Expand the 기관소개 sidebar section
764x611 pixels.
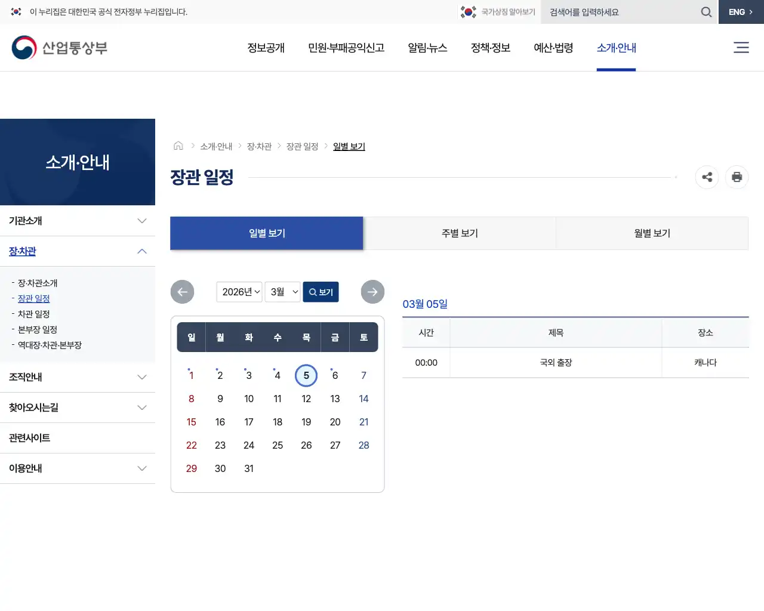pos(78,221)
